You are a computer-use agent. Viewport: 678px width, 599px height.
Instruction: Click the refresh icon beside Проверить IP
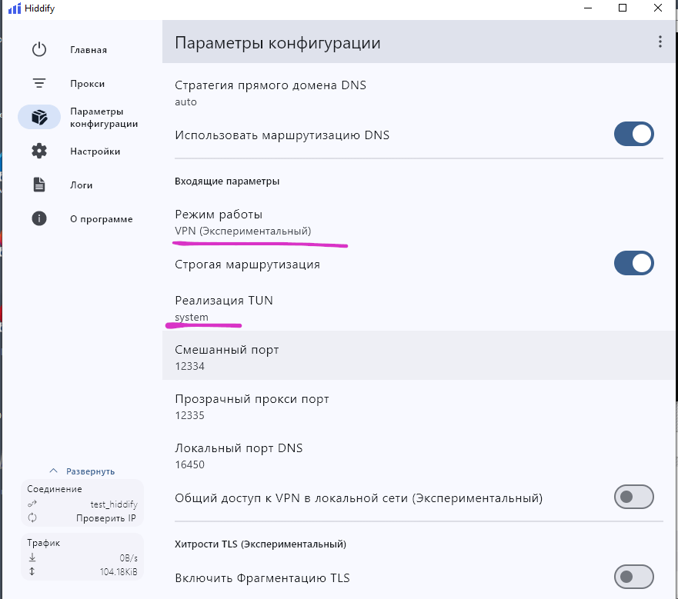pyautogui.click(x=32, y=518)
